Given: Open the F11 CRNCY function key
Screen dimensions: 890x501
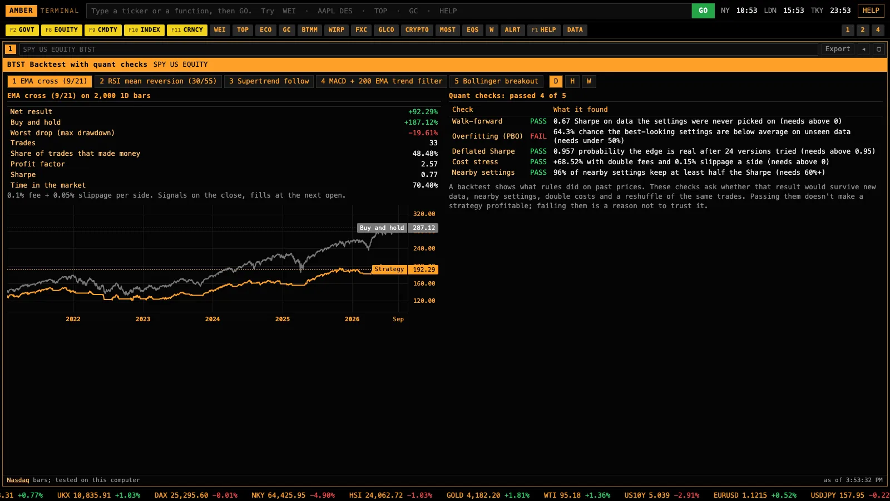Looking at the screenshot, I should (x=187, y=30).
